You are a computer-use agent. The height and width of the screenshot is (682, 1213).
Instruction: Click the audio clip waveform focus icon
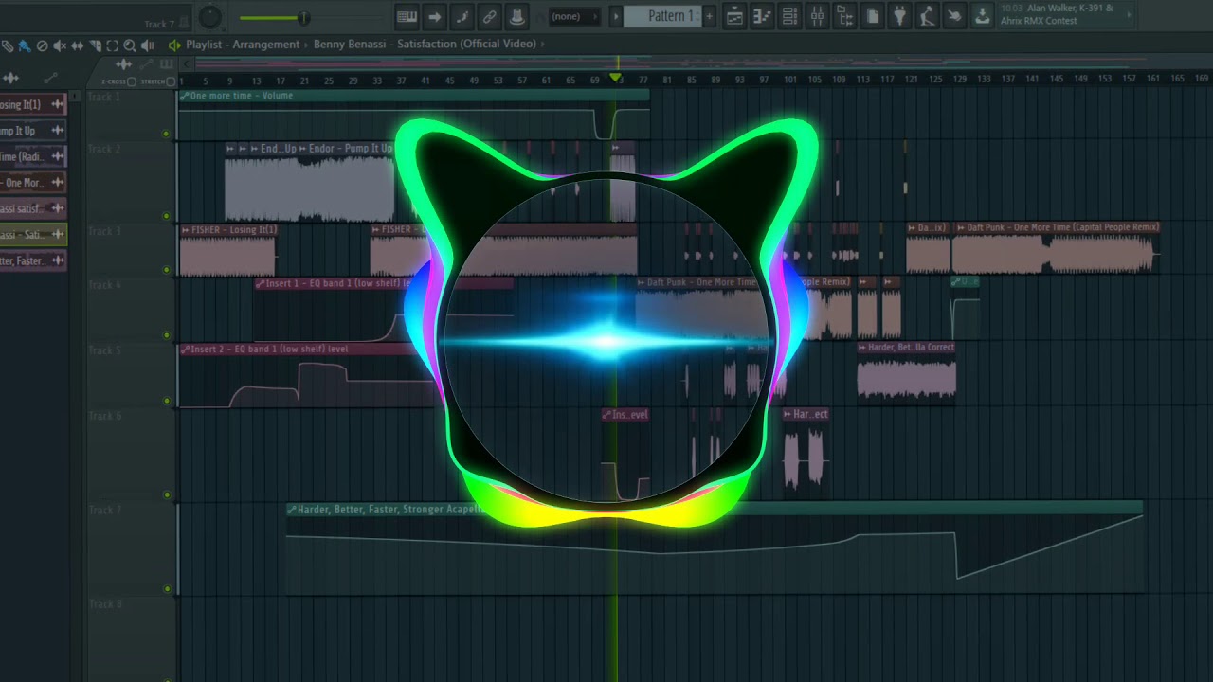pos(123,64)
